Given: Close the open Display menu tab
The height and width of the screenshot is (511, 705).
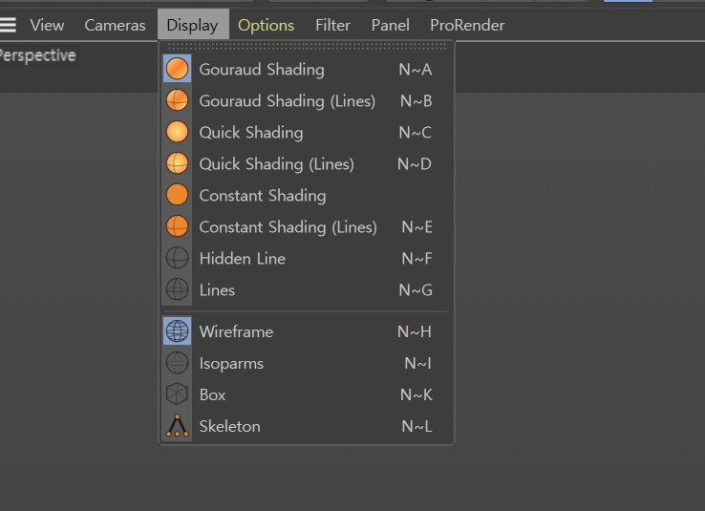Looking at the screenshot, I should tap(193, 24).
